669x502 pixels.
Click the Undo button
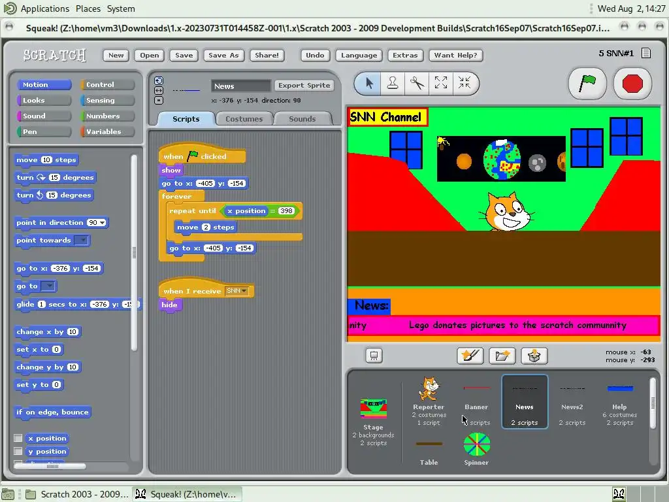click(x=315, y=55)
